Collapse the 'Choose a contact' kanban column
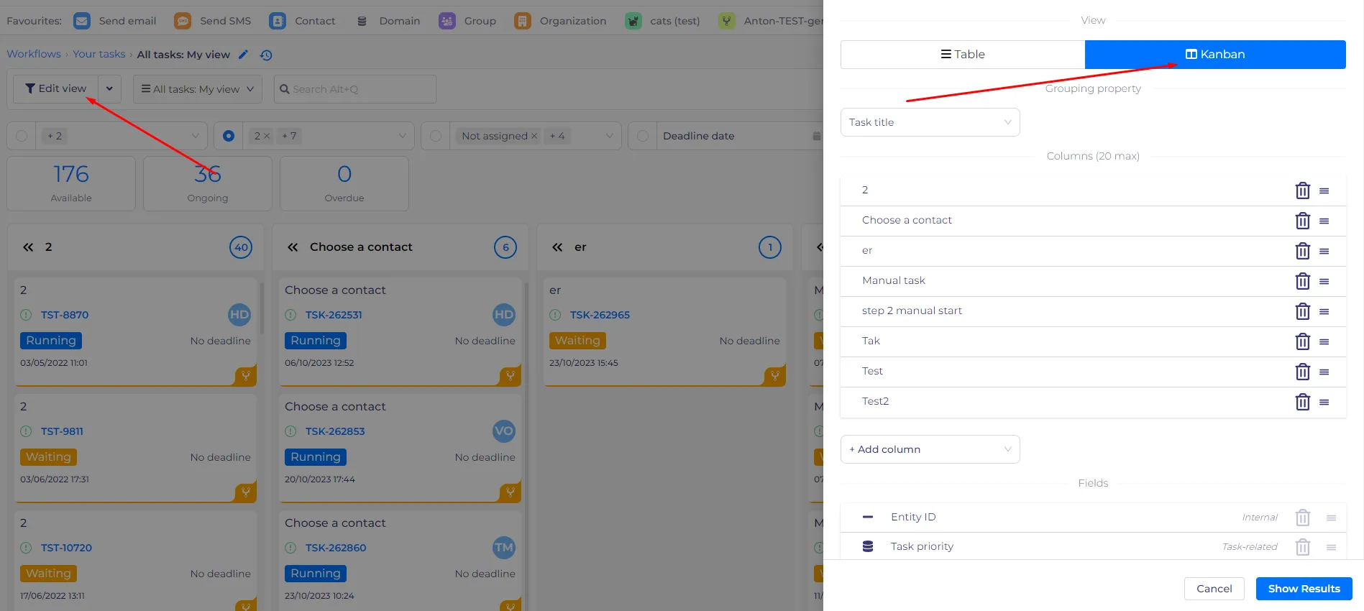The width and height of the screenshot is (1364, 611). (293, 247)
